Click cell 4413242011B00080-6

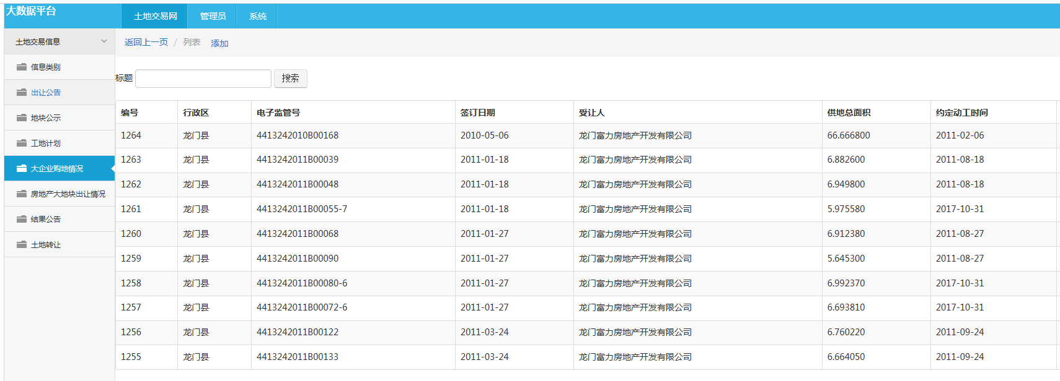pos(302,283)
